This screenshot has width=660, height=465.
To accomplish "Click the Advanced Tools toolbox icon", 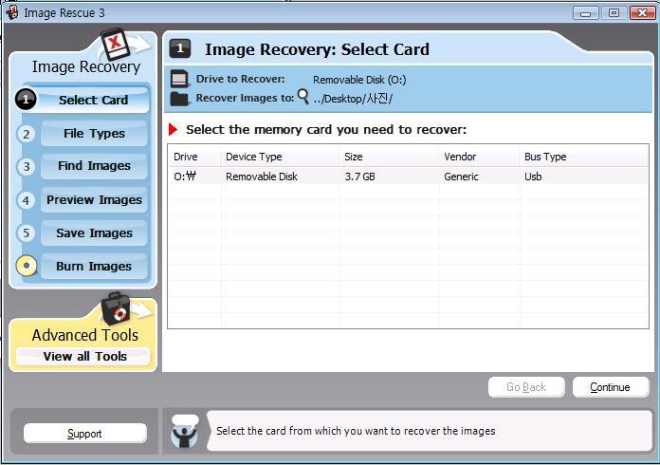I will 116,308.
